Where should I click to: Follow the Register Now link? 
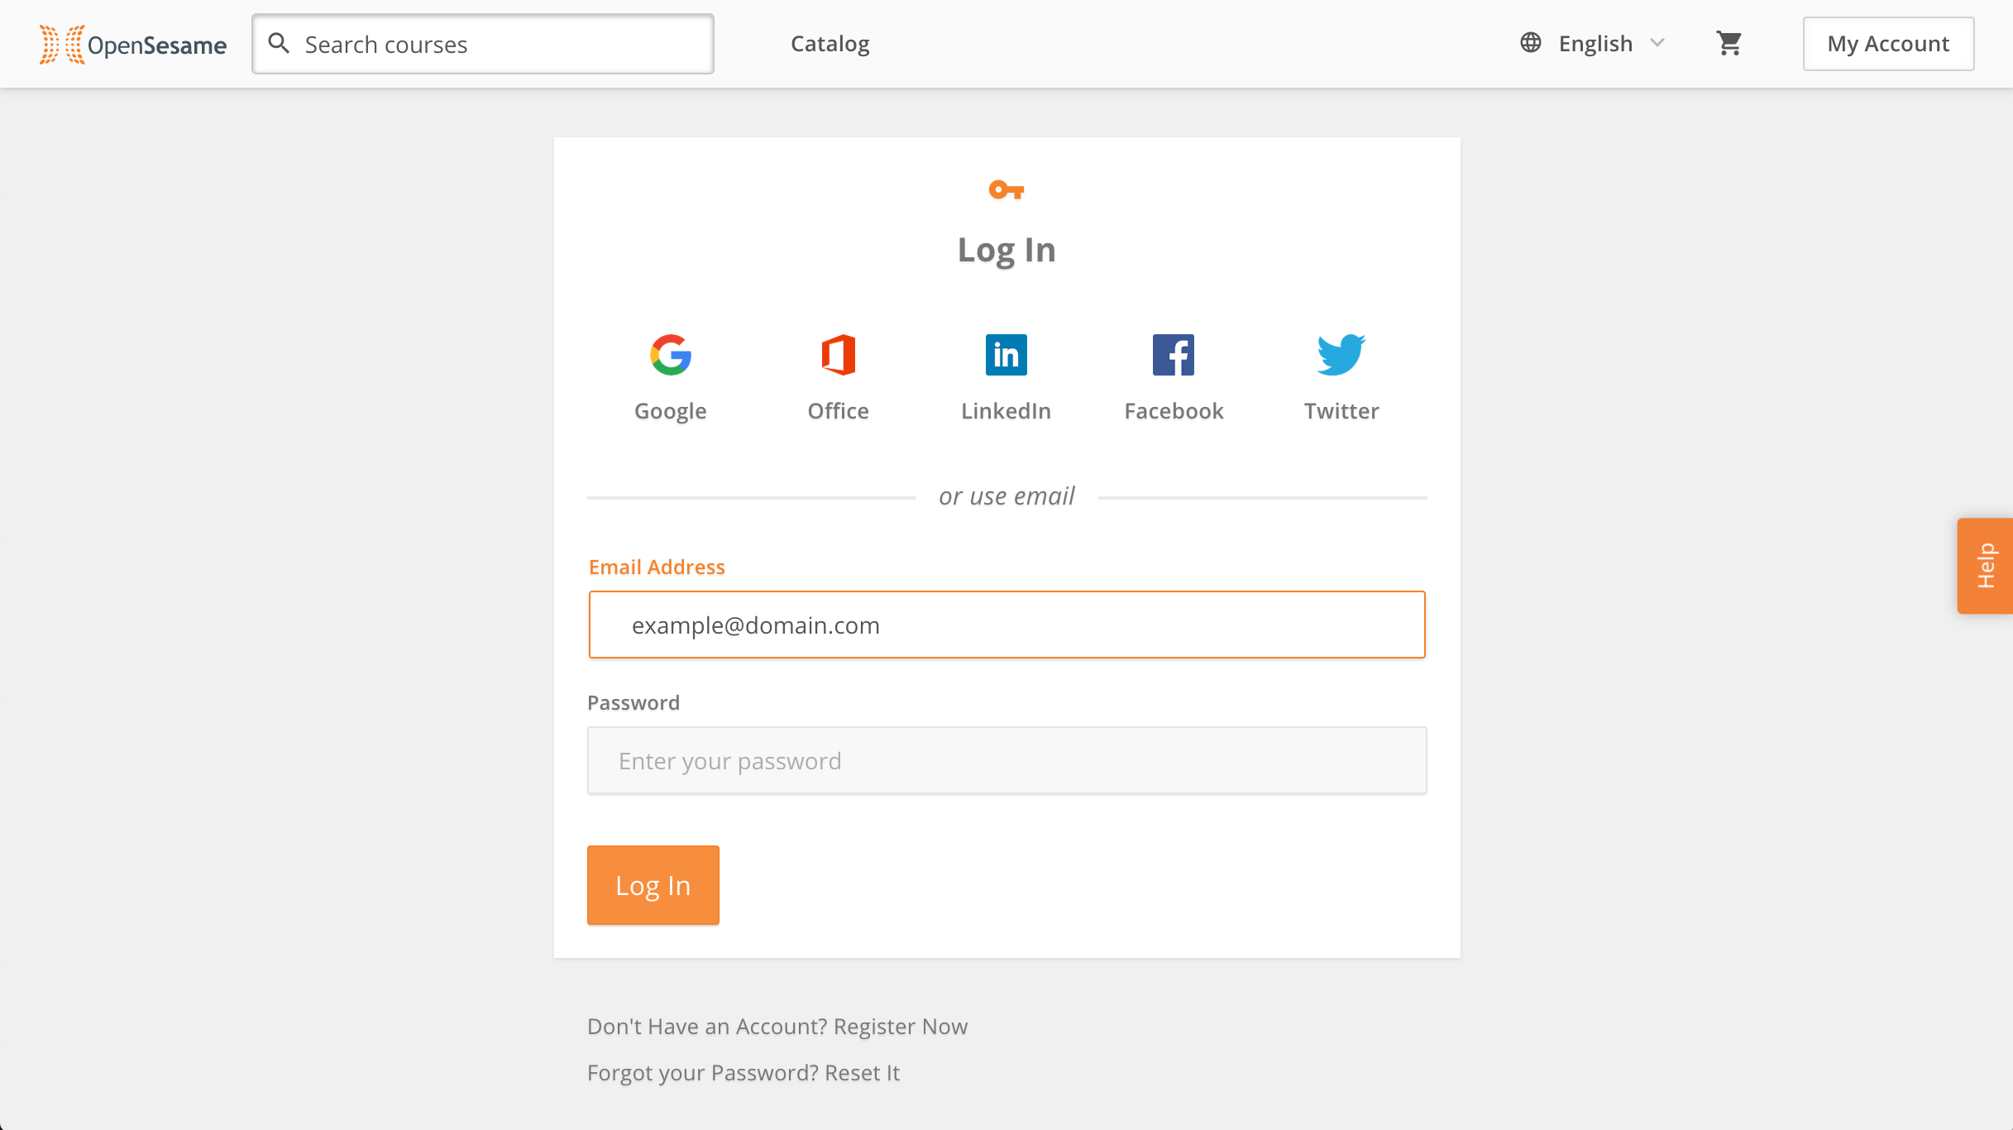click(901, 1027)
